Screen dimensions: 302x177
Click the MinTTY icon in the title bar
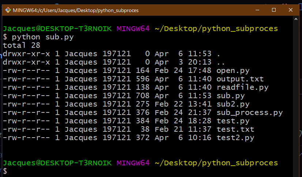pos(7,10)
